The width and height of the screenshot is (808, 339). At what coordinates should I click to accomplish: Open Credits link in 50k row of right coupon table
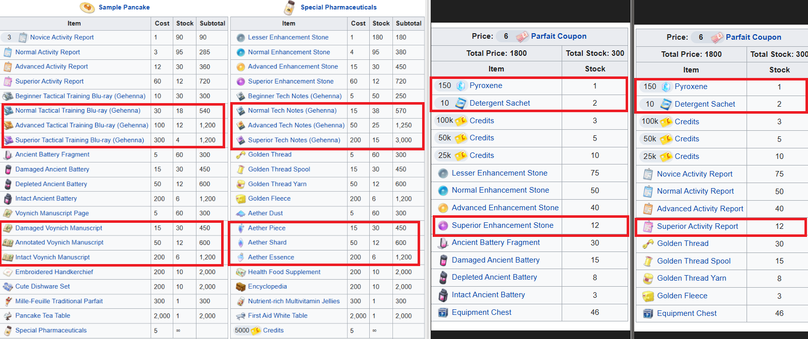pos(687,139)
